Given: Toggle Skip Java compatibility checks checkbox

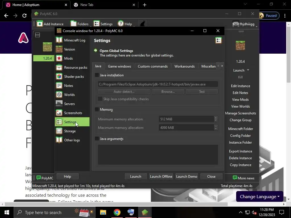Looking at the screenshot, I should pos(100,99).
